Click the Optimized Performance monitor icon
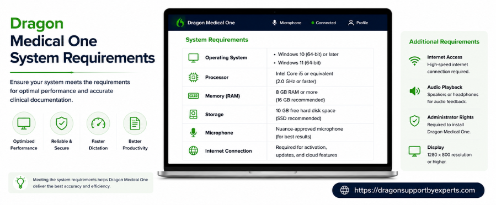 pos(24,123)
